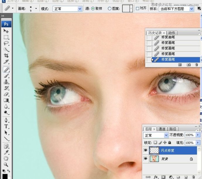Select the Zoom magnifier tool

click(x=6, y=165)
